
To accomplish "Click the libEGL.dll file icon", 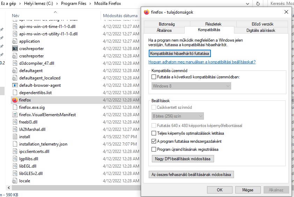I will point(15,166).
